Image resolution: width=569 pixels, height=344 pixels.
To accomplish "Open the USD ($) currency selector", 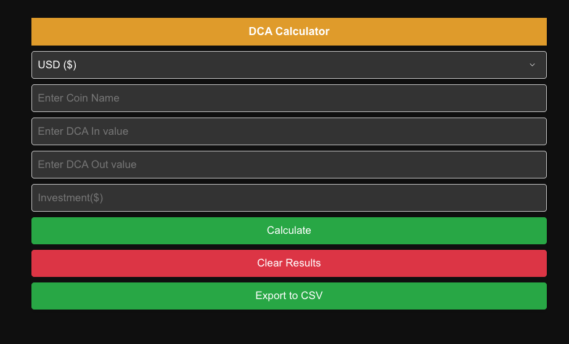I will pos(289,65).
